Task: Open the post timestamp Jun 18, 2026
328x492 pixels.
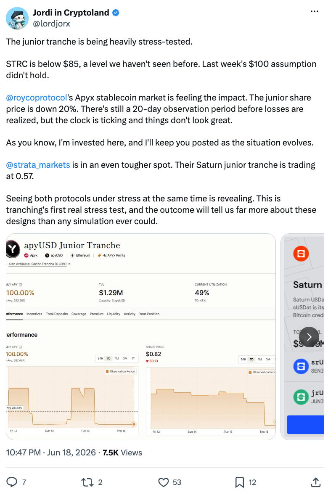Action: tap(51, 452)
